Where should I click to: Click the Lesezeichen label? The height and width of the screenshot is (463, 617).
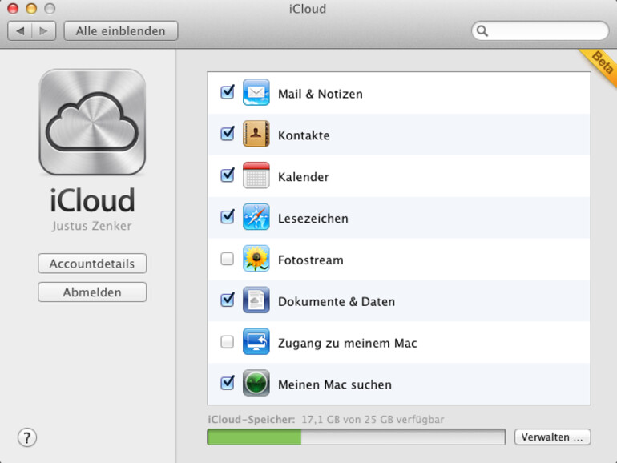(x=313, y=219)
